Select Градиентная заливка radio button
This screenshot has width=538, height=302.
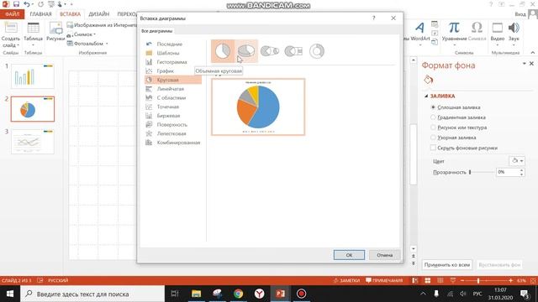pyautogui.click(x=433, y=117)
